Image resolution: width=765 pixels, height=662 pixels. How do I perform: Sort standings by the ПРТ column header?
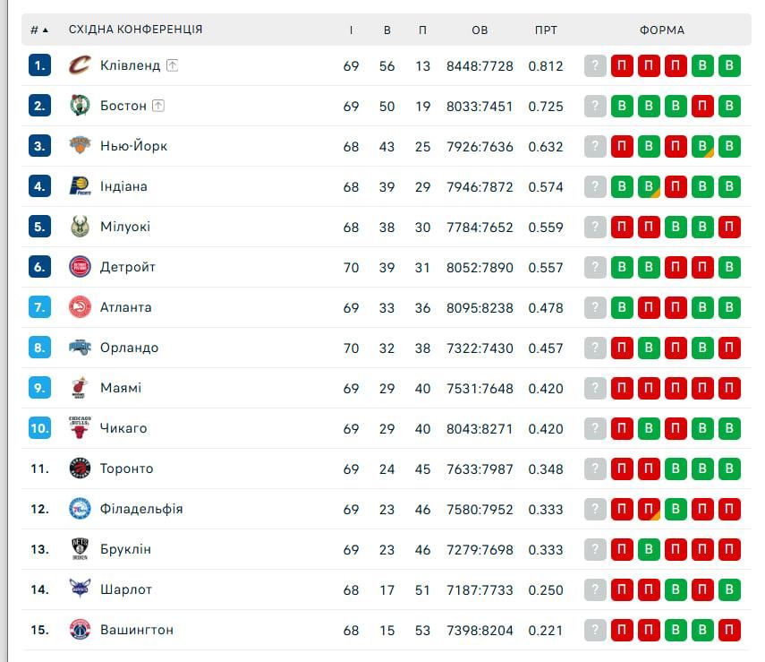(x=546, y=30)
